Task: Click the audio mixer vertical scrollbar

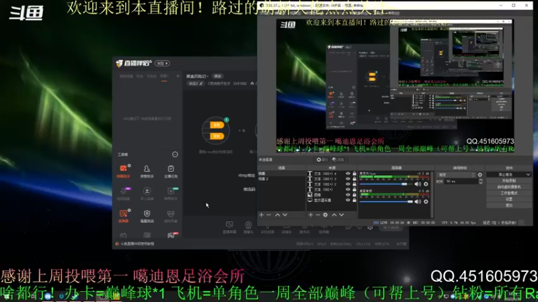Action: [x=432, y=194]
